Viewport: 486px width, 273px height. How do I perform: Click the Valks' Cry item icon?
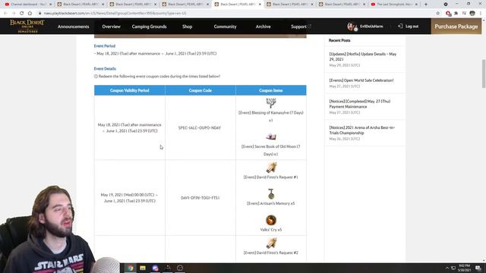click(x=271, y=220)
